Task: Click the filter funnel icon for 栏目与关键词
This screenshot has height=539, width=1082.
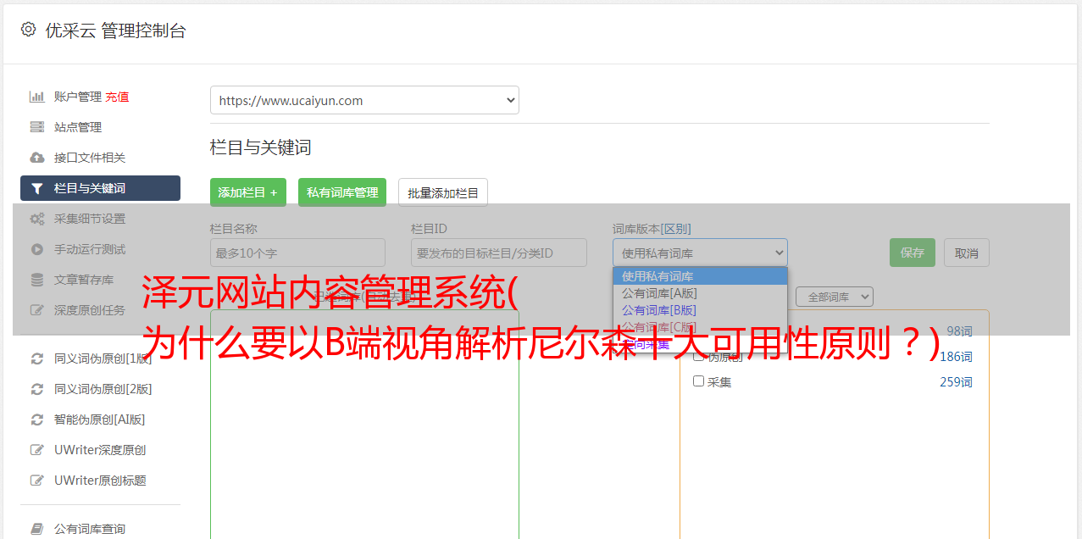Action: (x=37, y=188)
